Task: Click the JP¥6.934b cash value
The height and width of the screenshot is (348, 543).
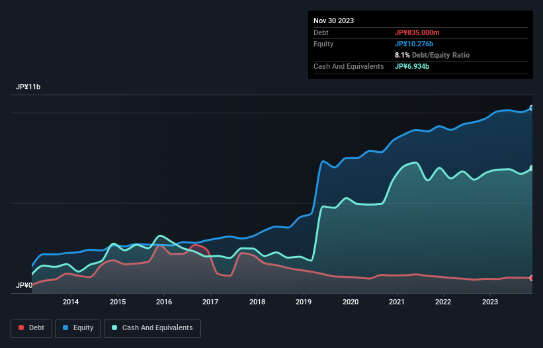Action: point(412,66)
